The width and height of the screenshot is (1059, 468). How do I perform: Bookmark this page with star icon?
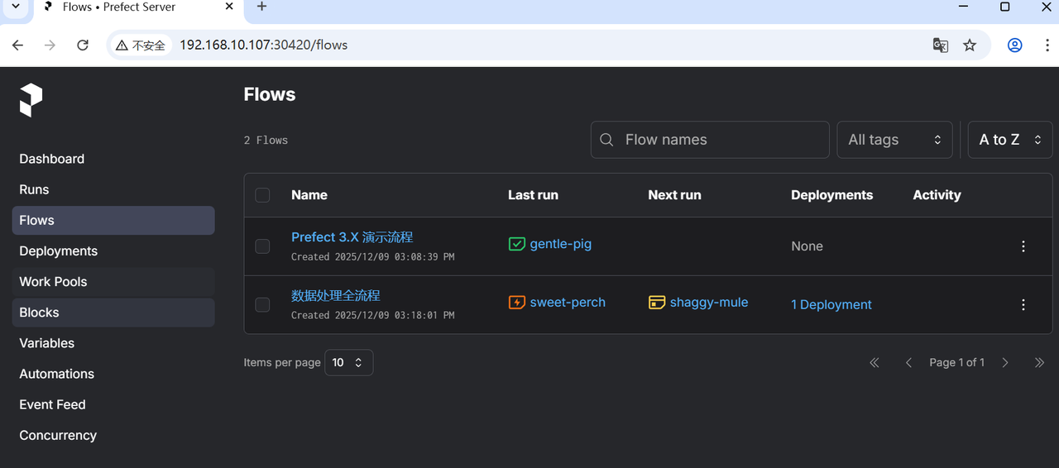tap(970, 45)
